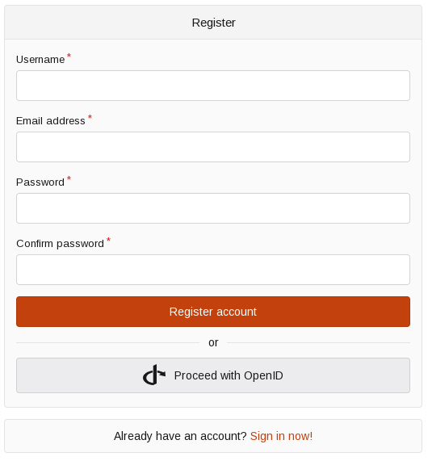Click the red asterisk beside Email address
Viewport: 428px width, 461px height.
tap(90, 117)
